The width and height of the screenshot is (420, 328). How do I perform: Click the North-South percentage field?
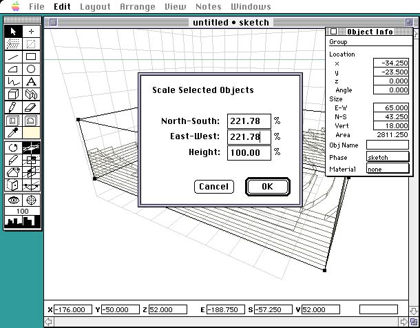tap(248, 121)
